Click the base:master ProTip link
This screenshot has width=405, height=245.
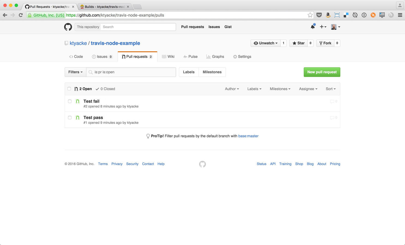(x=248, y=136)
